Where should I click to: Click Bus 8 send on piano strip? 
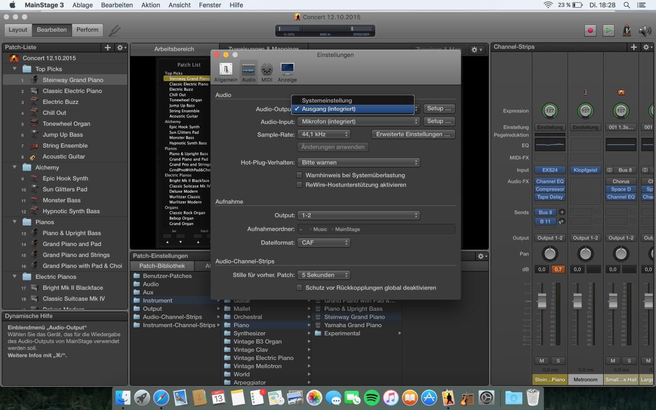tap(546, 212)
